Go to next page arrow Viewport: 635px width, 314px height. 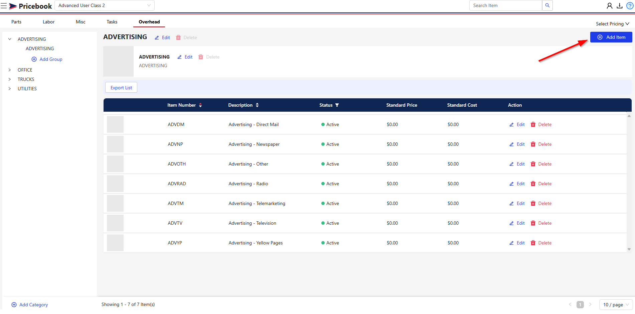(x=590, y=305)
